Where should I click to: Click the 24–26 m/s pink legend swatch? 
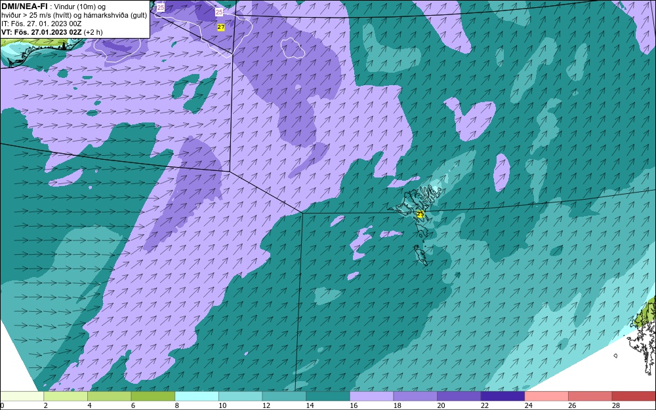546,396
